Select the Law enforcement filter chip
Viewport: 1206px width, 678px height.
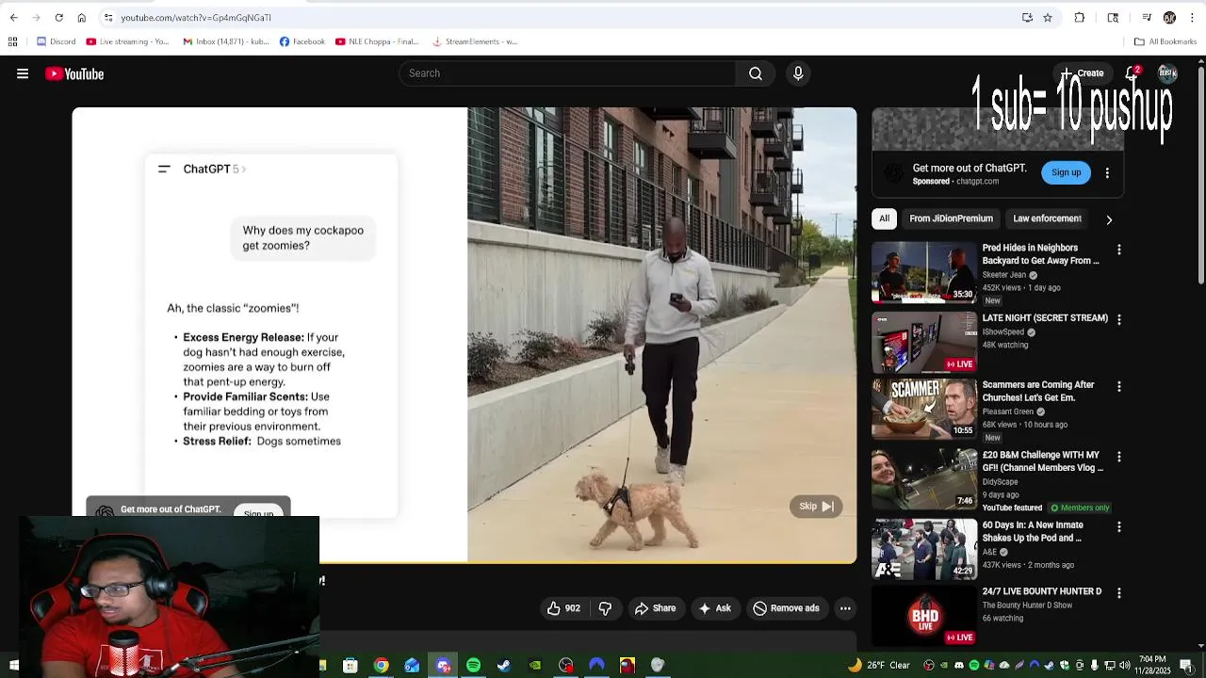[x=1047, y=218]
